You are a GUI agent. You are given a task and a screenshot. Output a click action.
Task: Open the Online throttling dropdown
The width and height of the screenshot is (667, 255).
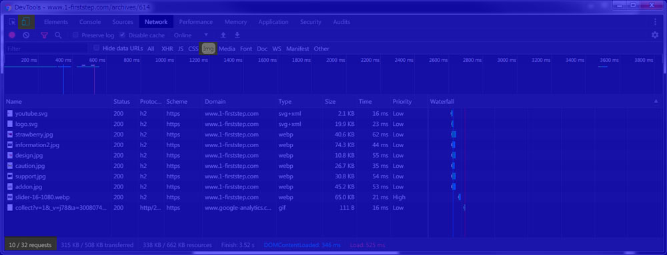coord(191,35)
